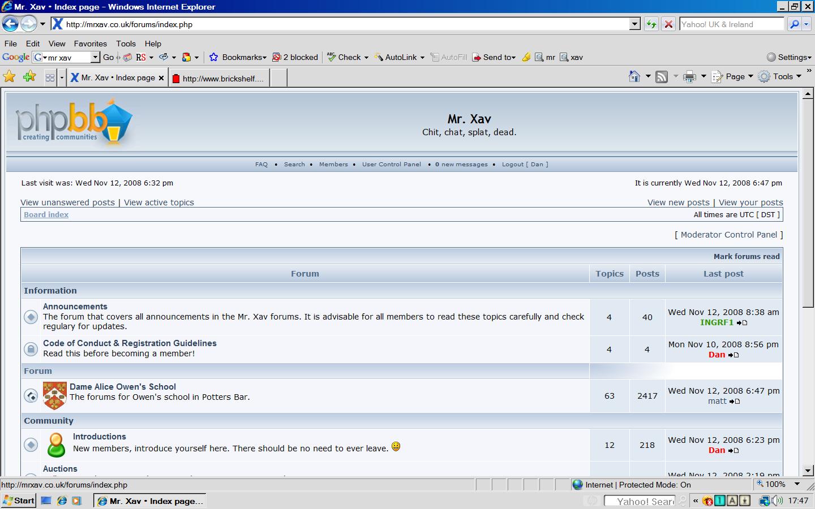815x509 pixels.
Task: Click the 'Logout [ Dan ]' link
Action: [525, 165]
